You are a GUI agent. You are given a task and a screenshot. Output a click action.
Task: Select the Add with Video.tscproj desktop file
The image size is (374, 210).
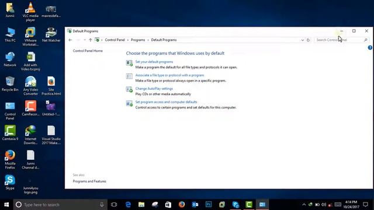click(30, 61)
